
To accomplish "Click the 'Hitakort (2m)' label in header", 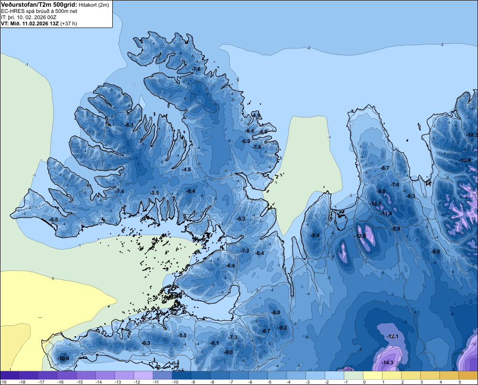I will coord(94,5).
